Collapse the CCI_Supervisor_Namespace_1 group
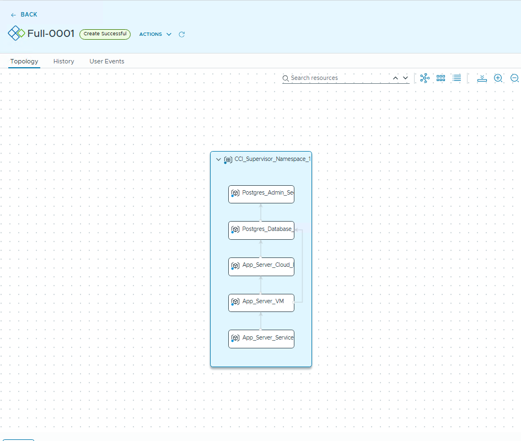This screenshot has height=441, width=521. (x=218, y=159)
